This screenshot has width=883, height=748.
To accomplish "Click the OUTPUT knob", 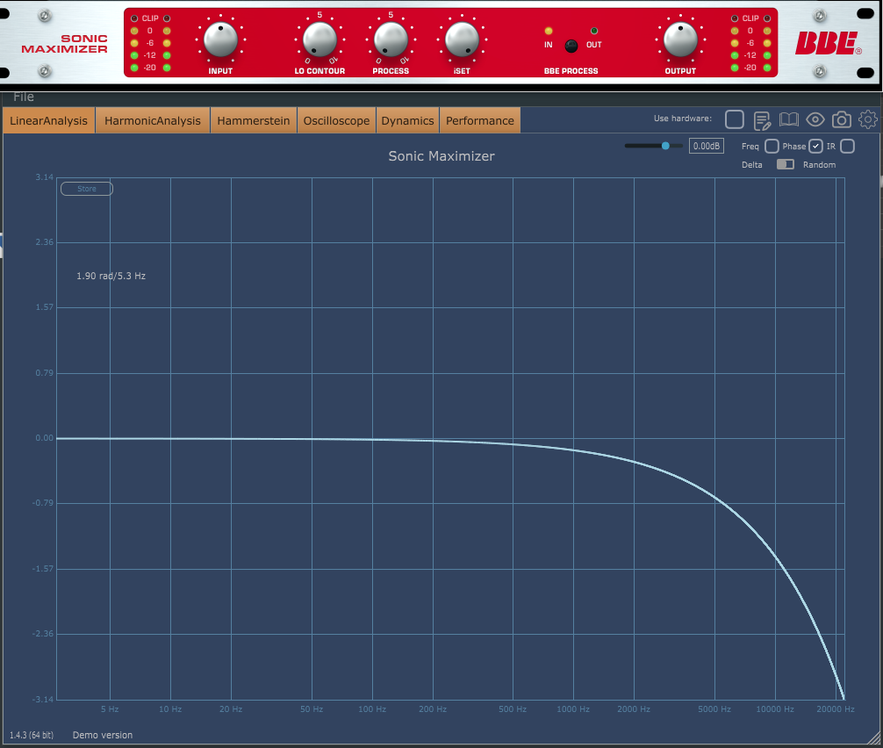I will coord(680,40).
